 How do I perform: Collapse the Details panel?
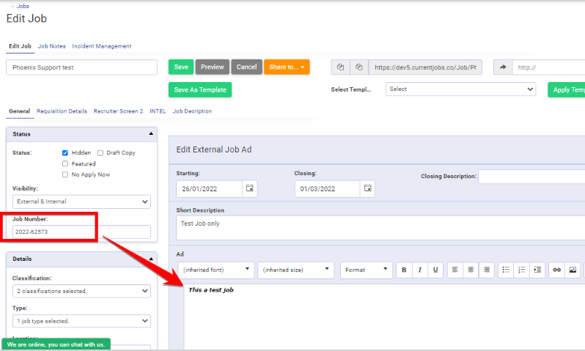(x=151, y=259)
